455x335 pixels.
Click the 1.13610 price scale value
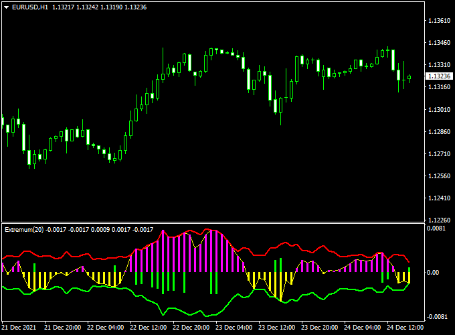coord(440,21)
